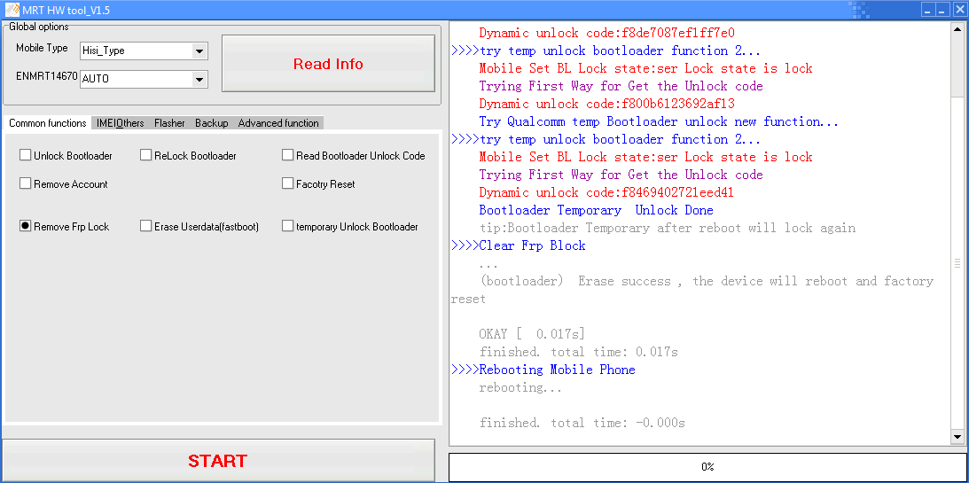Minimize the MRT HW tool window
This screenshot has width=969, height=483.
(x=927, y=10)
